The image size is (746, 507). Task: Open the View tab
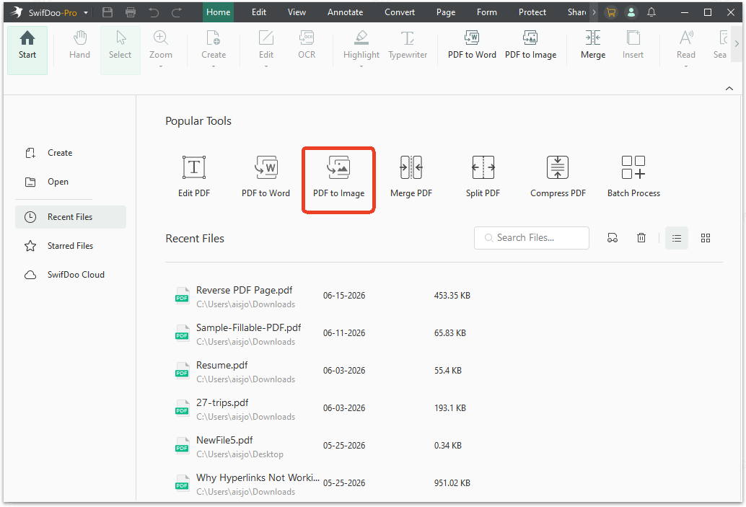coord(297,12)
